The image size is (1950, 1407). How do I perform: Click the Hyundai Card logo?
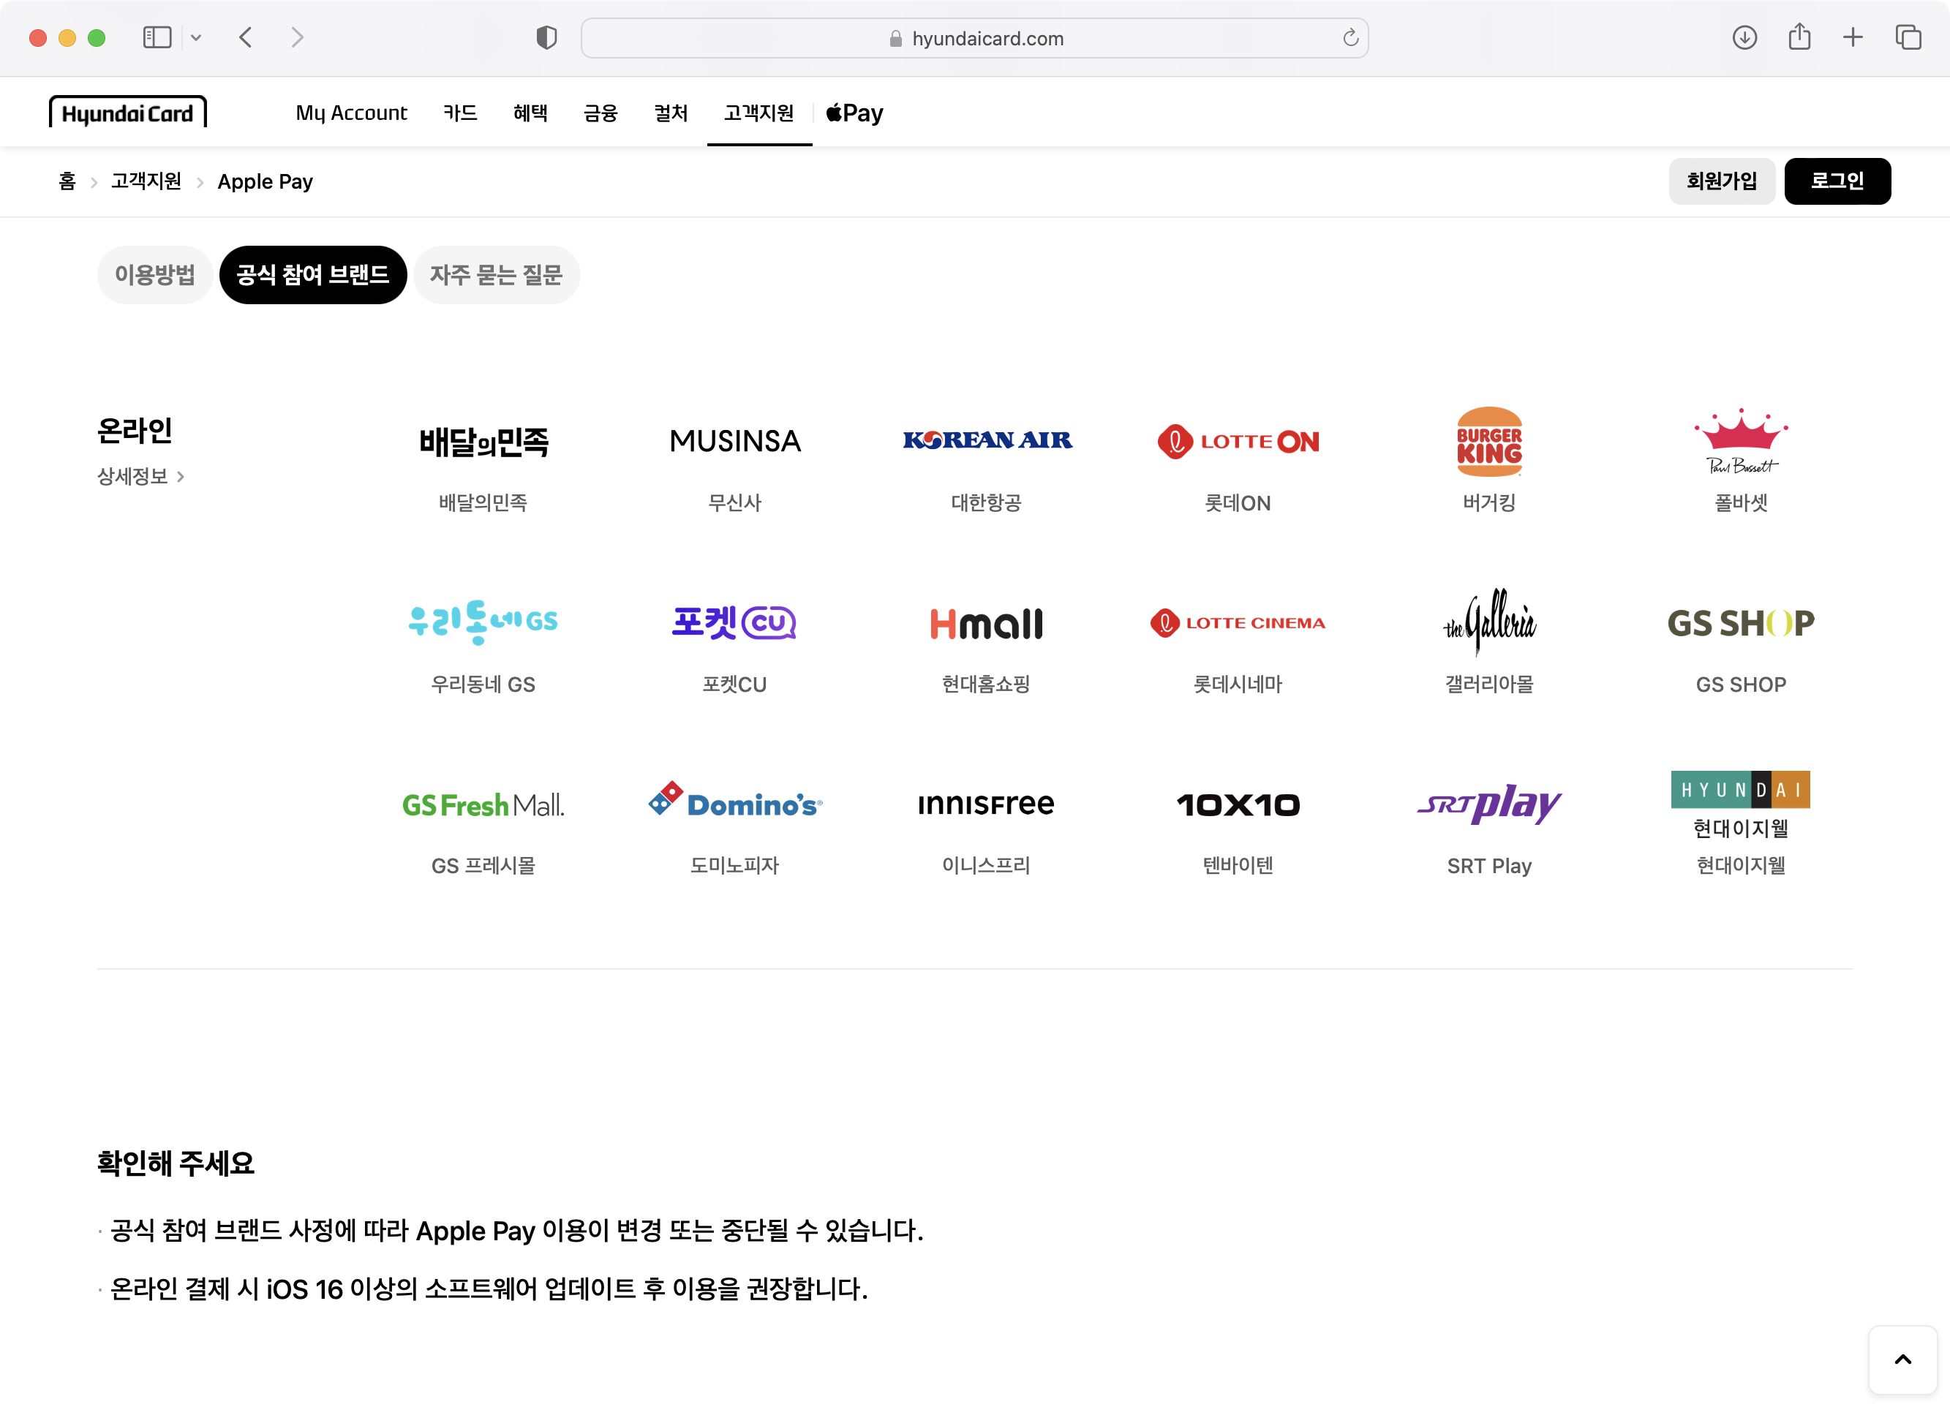(127, 113)
